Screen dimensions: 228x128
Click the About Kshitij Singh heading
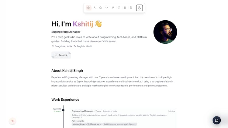point(67,71)
